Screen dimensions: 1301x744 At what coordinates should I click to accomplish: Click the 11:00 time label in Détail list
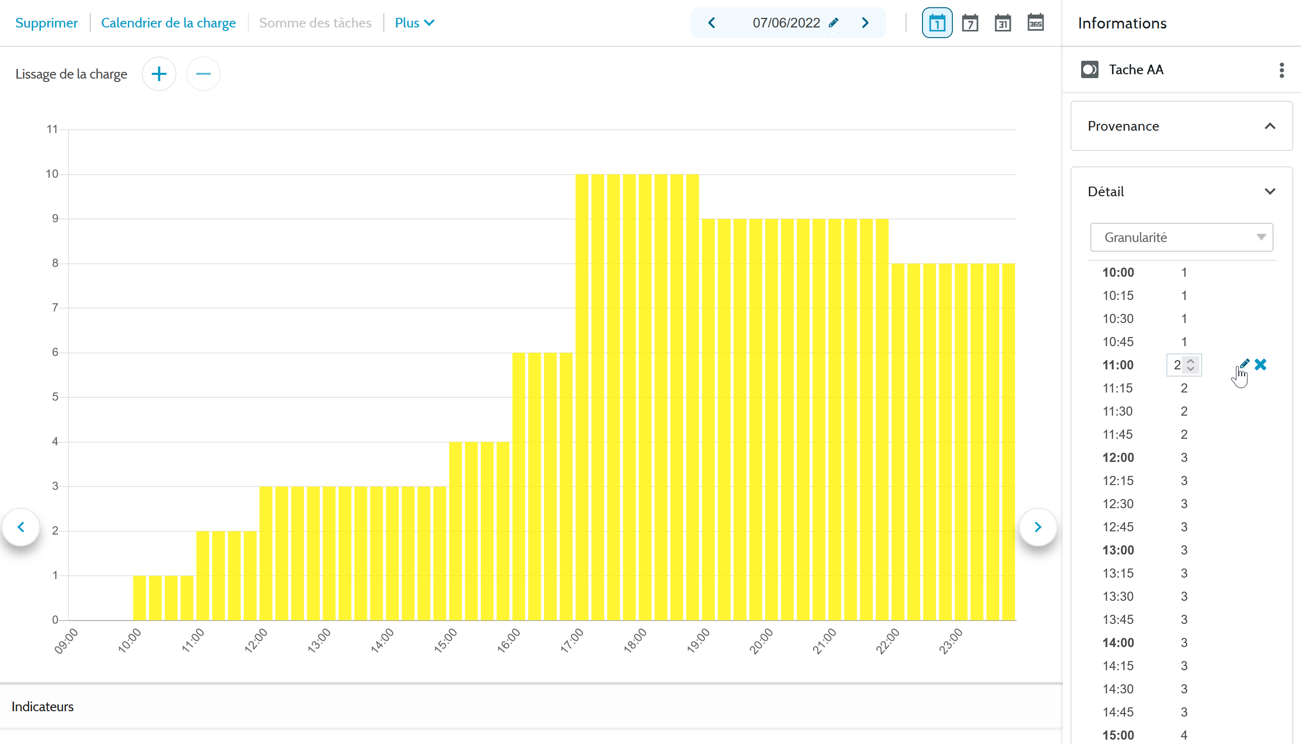click(1118, 365)
